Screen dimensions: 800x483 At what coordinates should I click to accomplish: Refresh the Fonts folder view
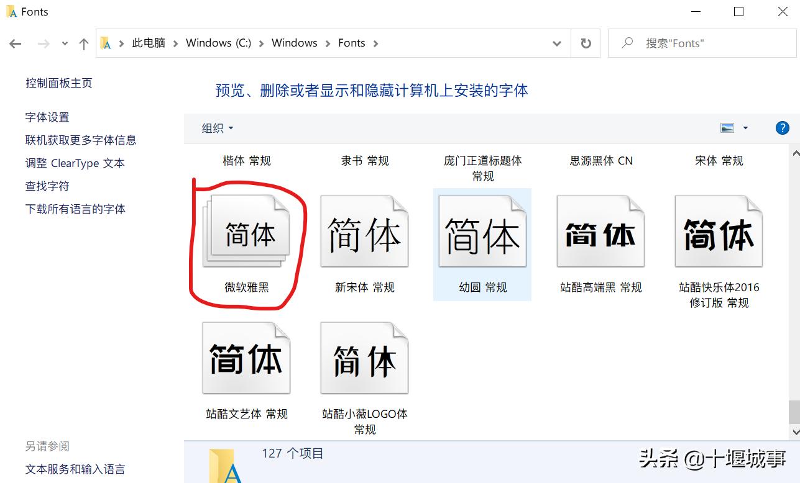click(x=586, y=43)
